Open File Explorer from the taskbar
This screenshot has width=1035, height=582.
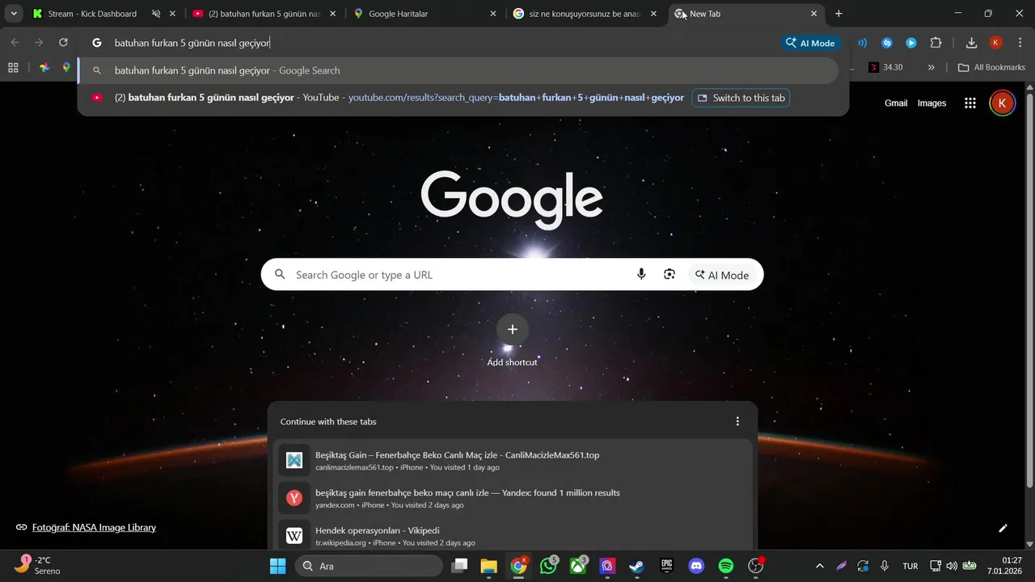[488, 566]
